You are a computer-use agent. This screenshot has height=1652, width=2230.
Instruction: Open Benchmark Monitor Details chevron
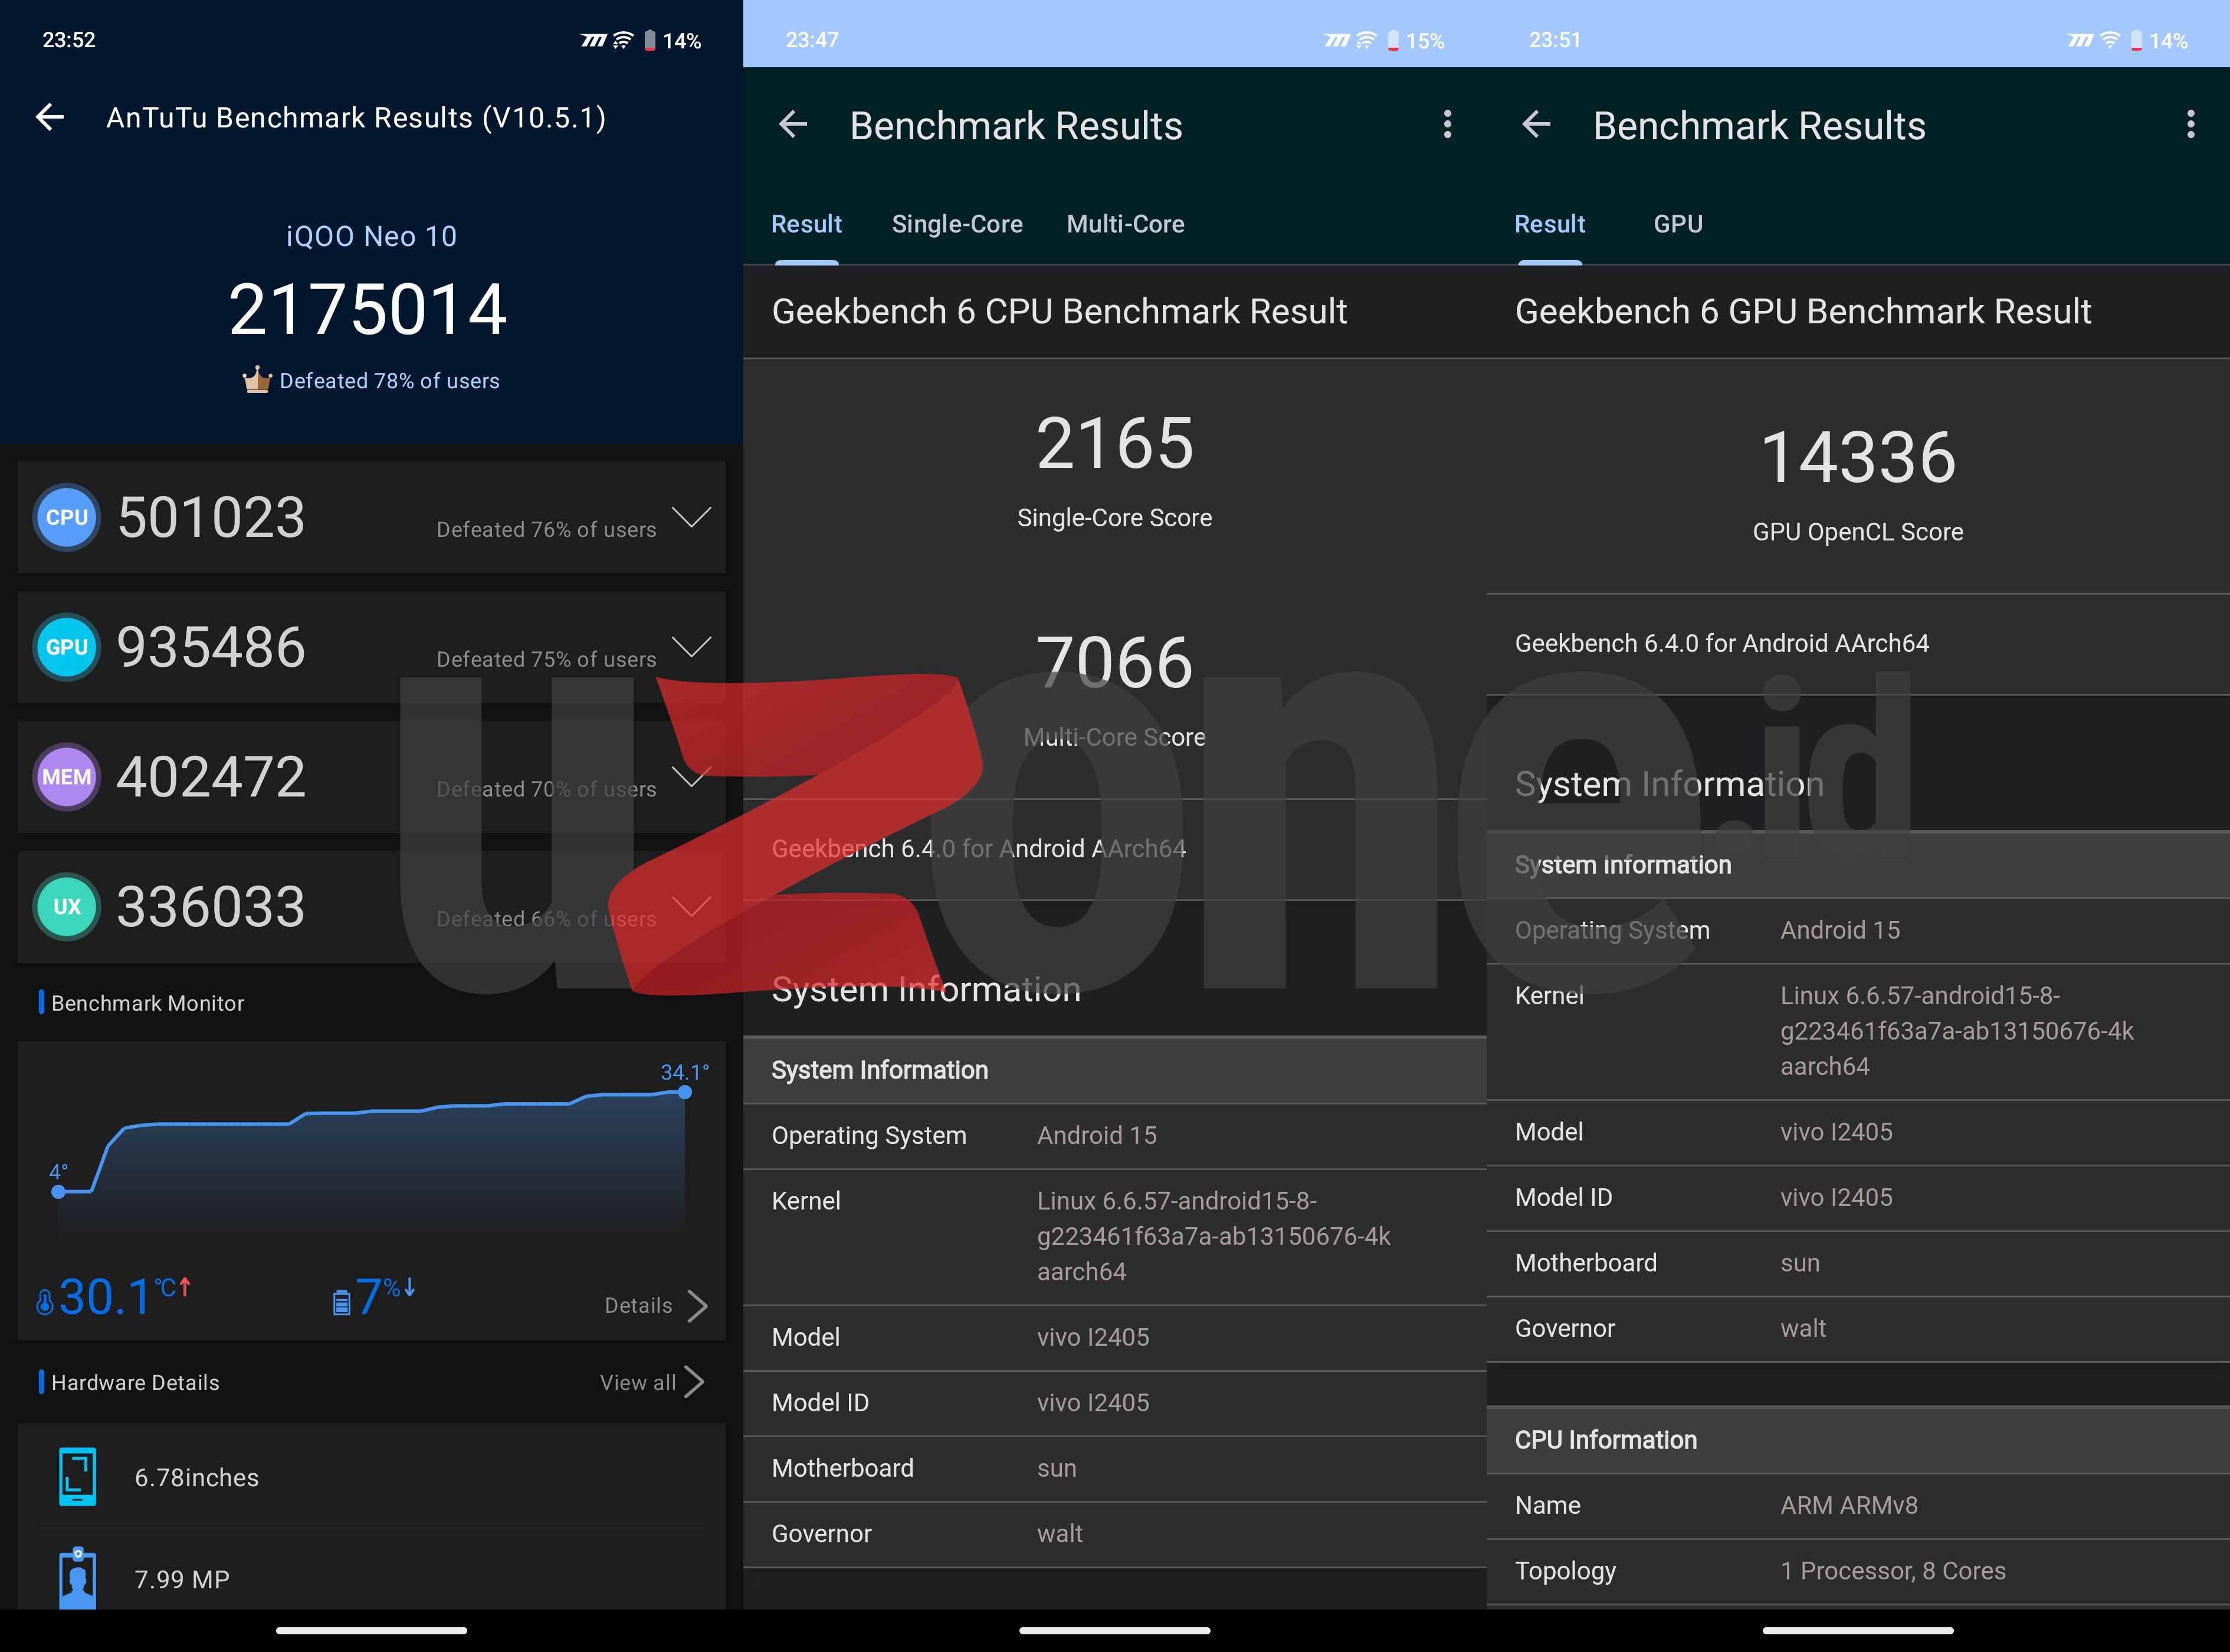[x=698, y=1305]
